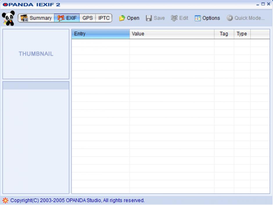Viewport: 273px width, 205px height.
Task: Open the Options grid icon
Action: 197,18
